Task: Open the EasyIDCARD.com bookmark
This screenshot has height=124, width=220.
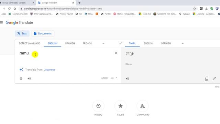Action: tap(18, 14)
